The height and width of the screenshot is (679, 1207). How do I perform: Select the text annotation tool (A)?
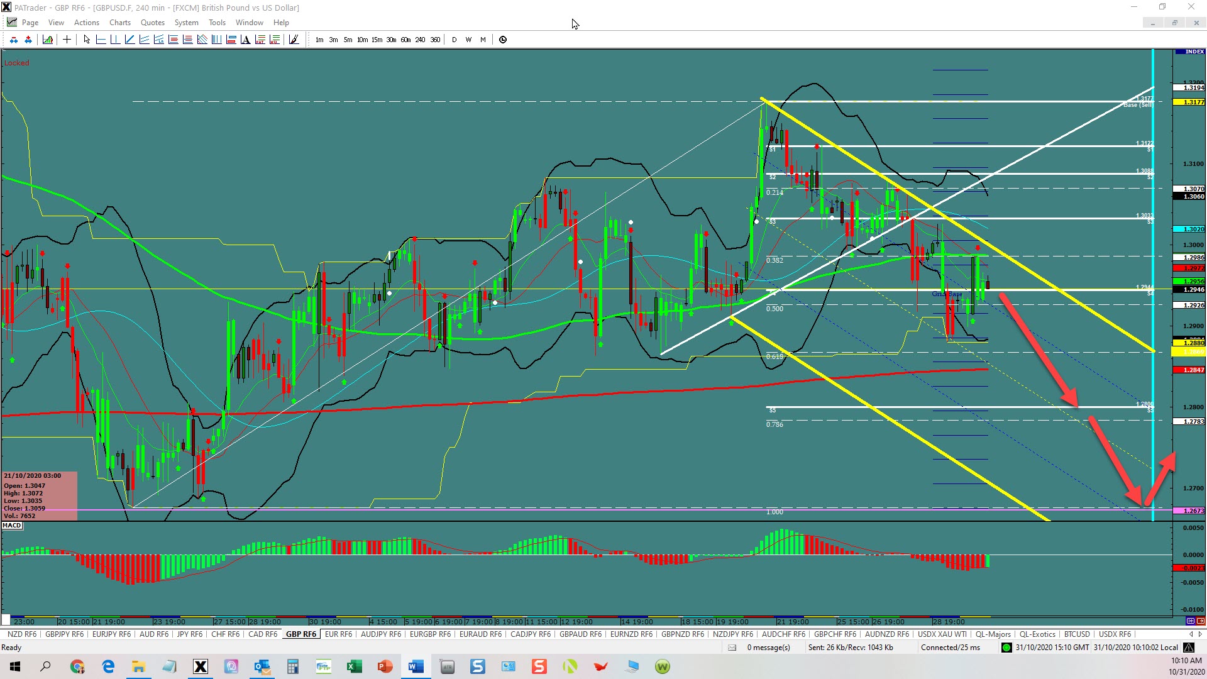tap(245, 40)
